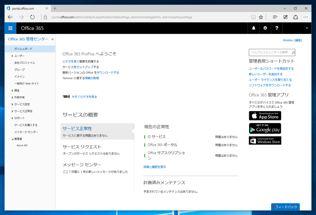The height and width of the screenshot is (215, 316).
Task: Open the settings gear in Office 365 header
Action: (x=265, y=28)
